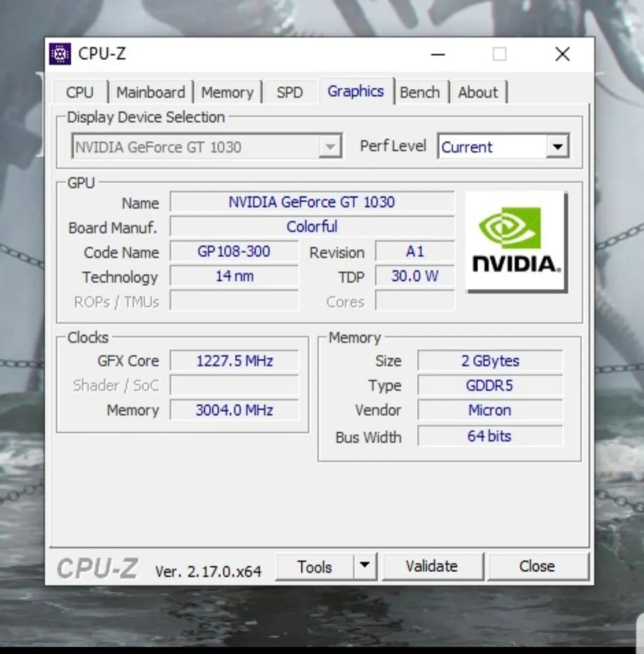Image resolution: width=644 pixels, height=654 pixels.
Task: Click the TDP value 30.0 W
Action: (415, 276)
